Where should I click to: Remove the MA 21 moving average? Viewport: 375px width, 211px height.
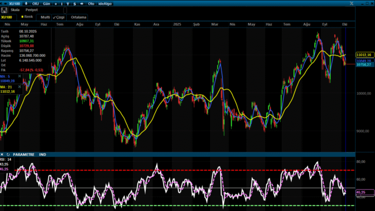[x=20, y=87]
